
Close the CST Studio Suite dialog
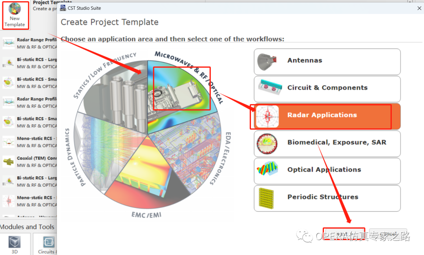[x=419, y=8]
